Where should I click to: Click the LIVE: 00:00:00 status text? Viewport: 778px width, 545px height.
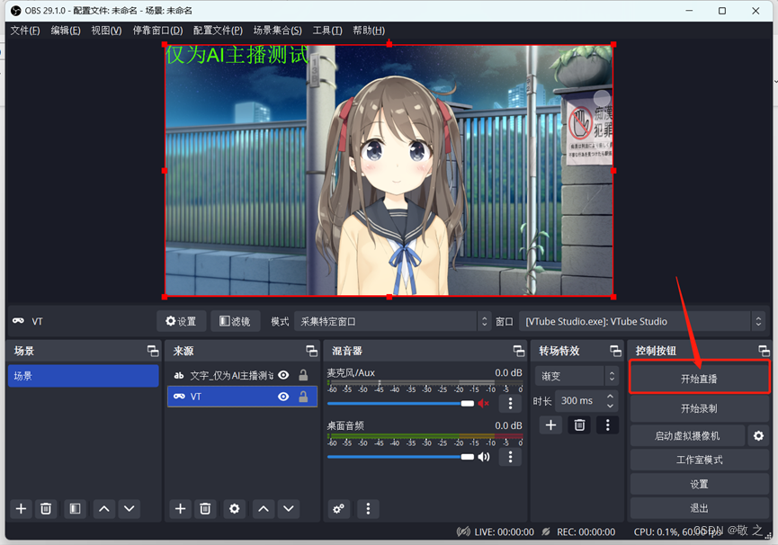[x=504, y=532]
